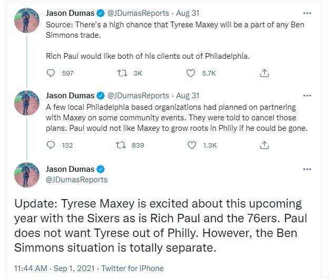Click Jason Dumas name on the Update tweet
Viewport: 329px width, 279px height.
click(x=70, y=169)
